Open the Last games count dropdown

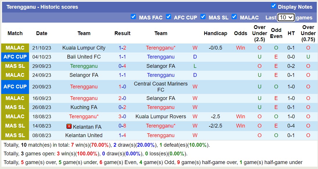(286, 17)
